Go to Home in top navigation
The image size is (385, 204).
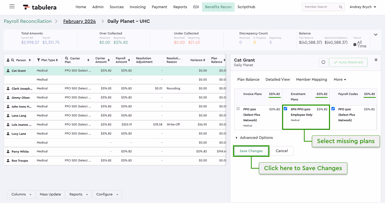click(81, 7)
